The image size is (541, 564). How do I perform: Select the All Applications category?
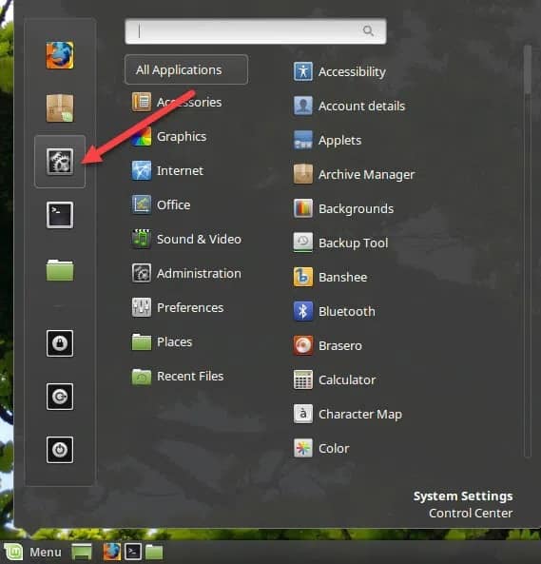pyautogui.click(x=186, y=69)
